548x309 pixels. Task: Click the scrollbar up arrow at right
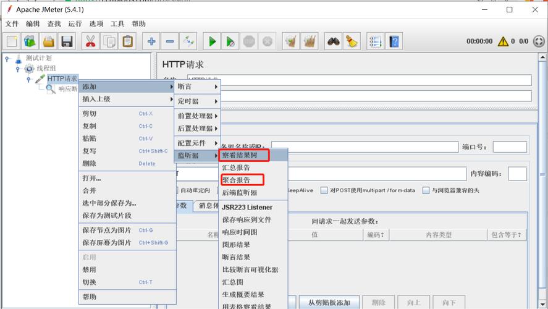542,57
